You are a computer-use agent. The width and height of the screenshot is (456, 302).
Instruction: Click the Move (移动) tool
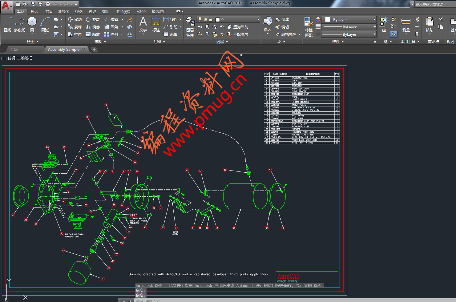(x=75, y=19)
